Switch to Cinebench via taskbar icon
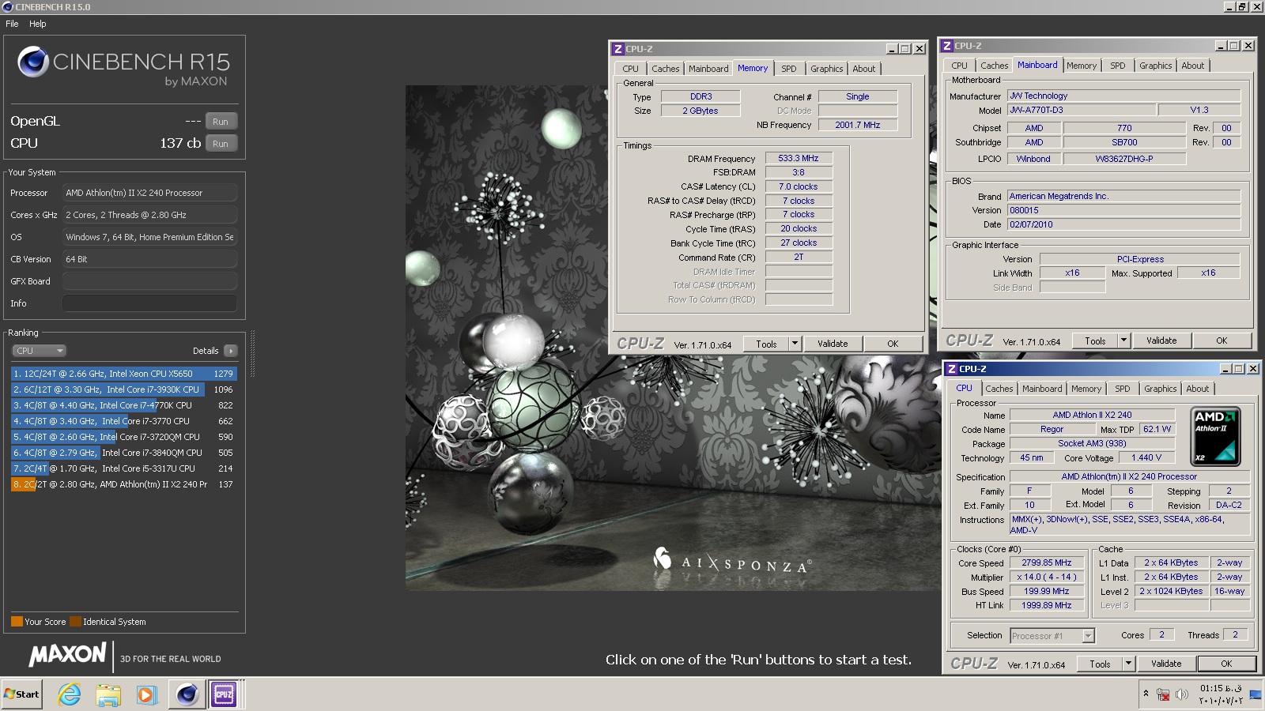 tap(187, 694)
